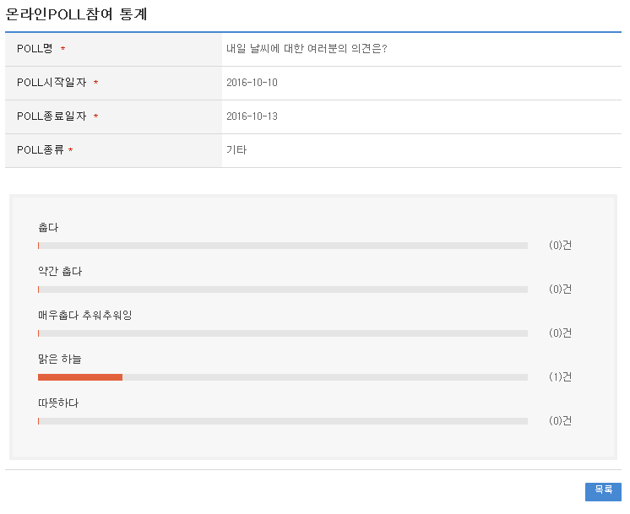
Task: Click the POLL시작일자 field label
Action: tap(52, 83)
